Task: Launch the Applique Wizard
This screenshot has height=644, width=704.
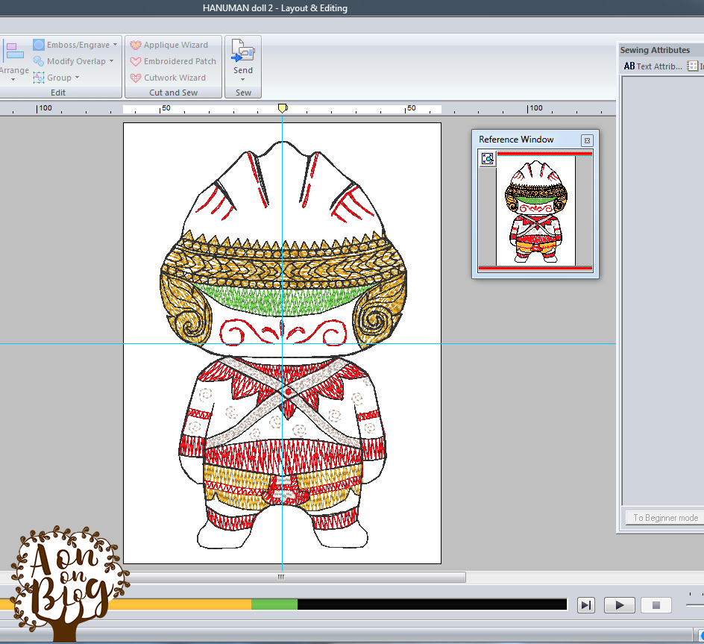Action: (169, 45)
